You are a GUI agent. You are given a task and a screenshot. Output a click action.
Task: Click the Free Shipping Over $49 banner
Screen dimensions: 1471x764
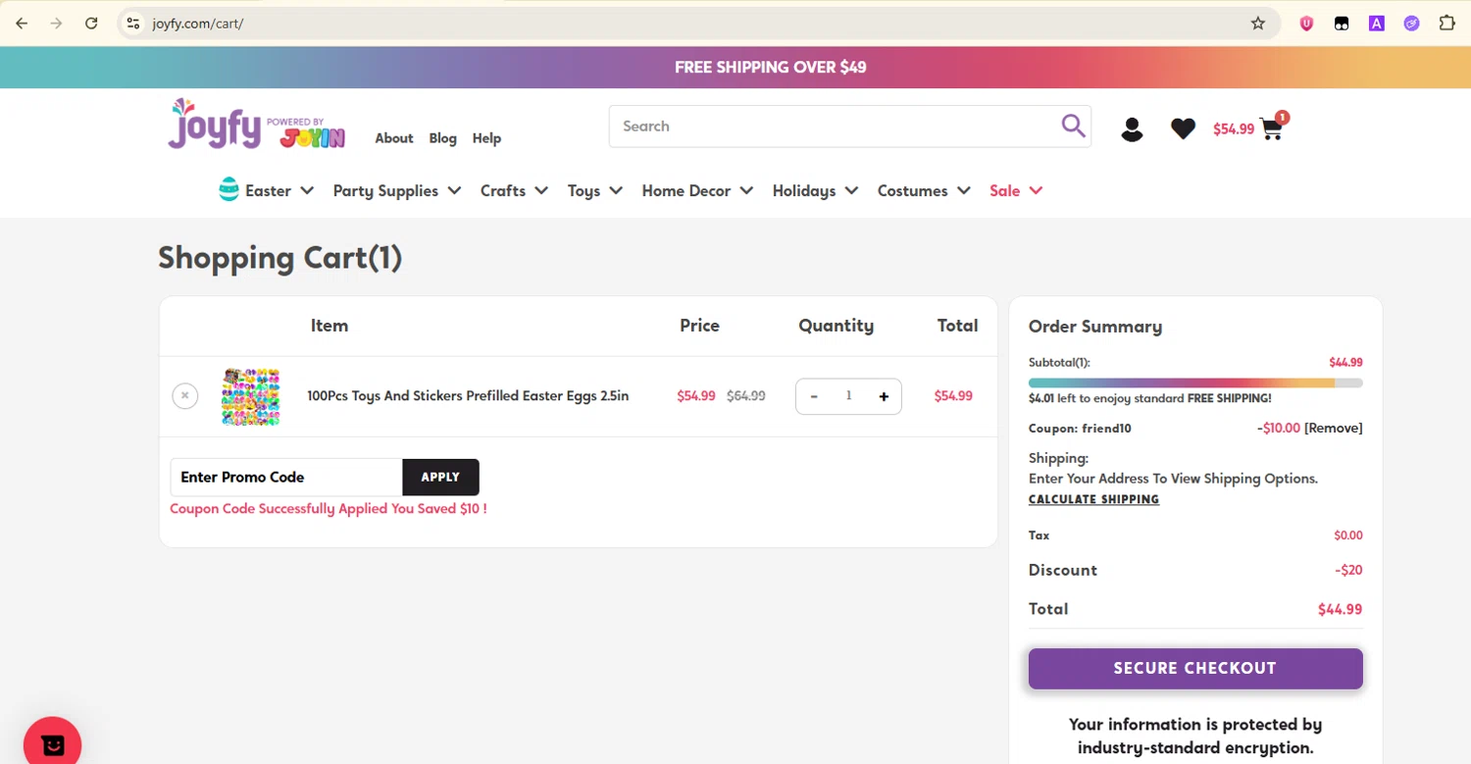[771, 68]
